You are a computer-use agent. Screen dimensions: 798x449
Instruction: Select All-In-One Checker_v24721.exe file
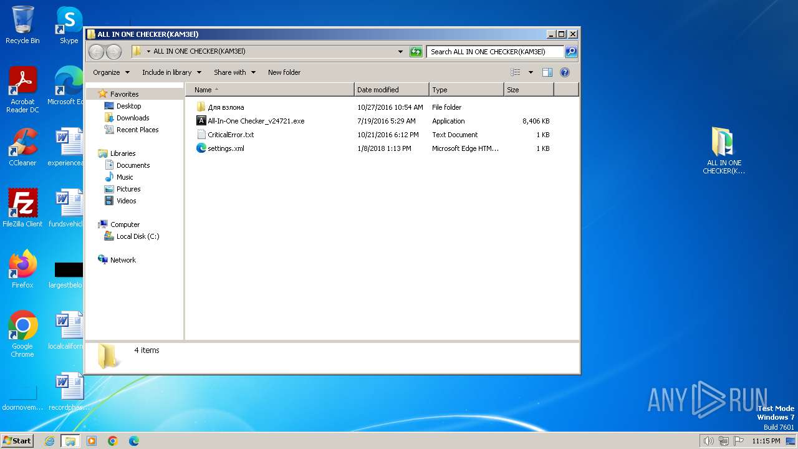256,121
